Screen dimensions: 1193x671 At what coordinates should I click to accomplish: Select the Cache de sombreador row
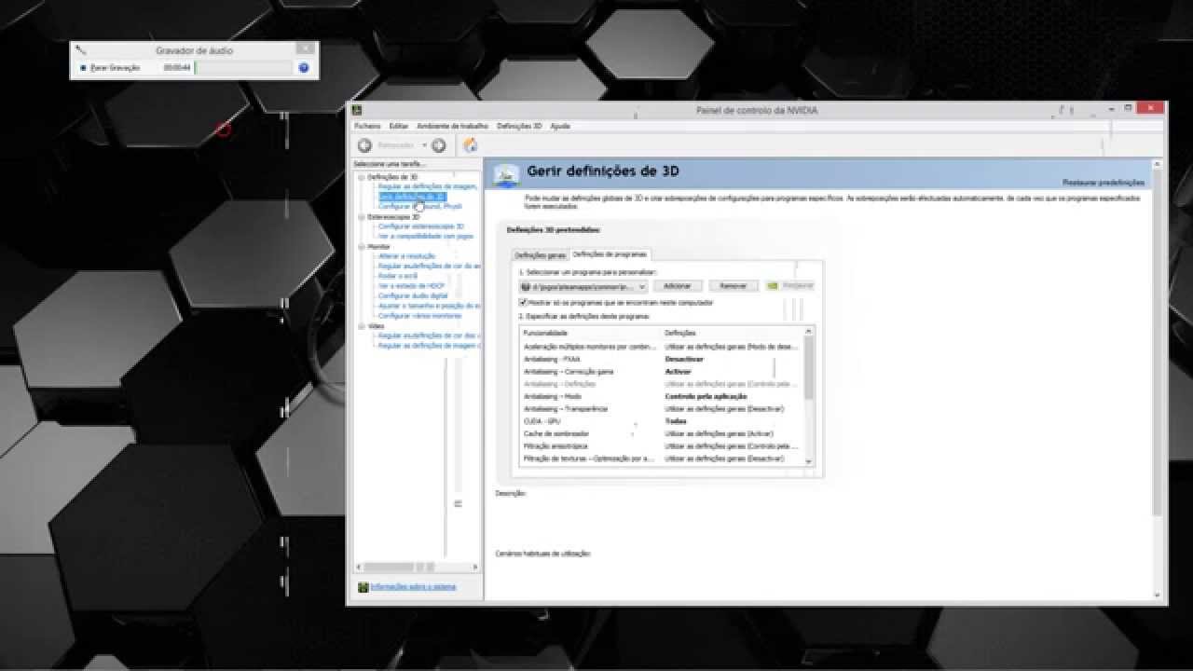pyautogui.click(x=663, y=433)
